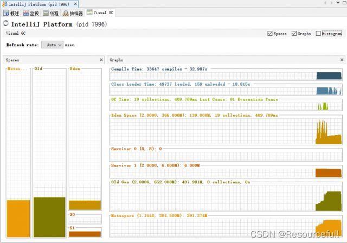This screenshot has width=347, height=243.
Task: Close the IntelliJ Platform (pid 7996) tab
Action: tap(75, 4)
